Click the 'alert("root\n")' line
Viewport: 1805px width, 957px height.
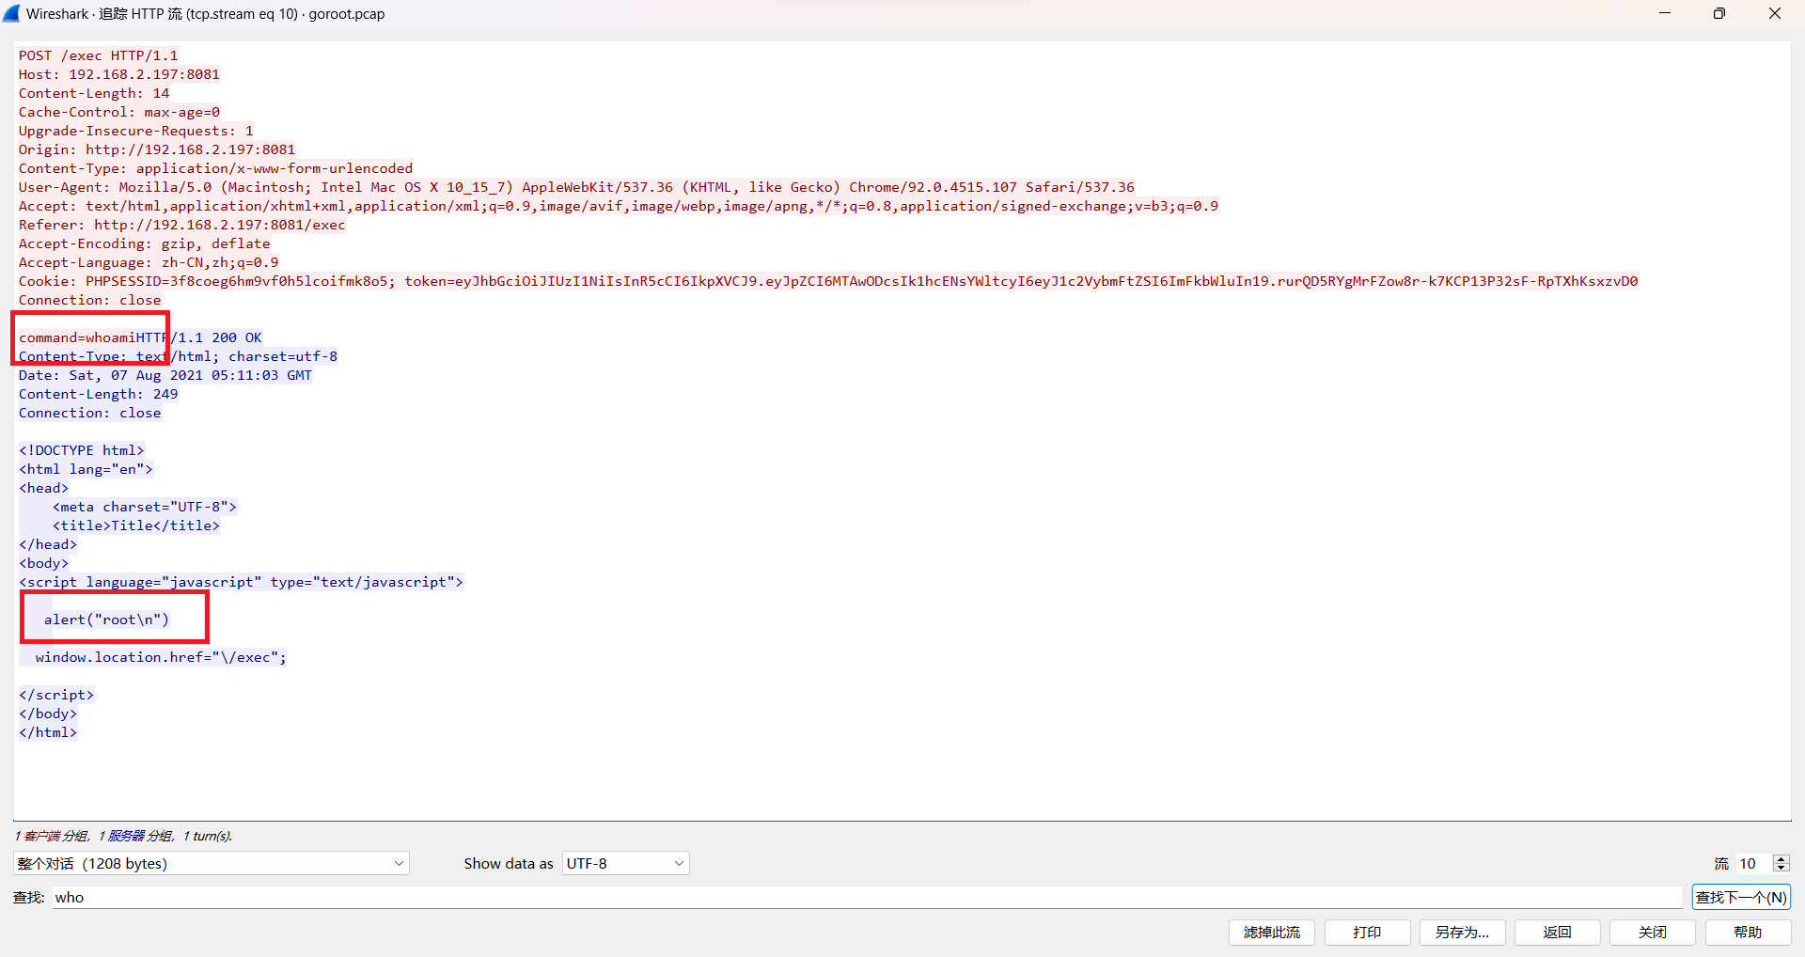[x=106, y=620]
